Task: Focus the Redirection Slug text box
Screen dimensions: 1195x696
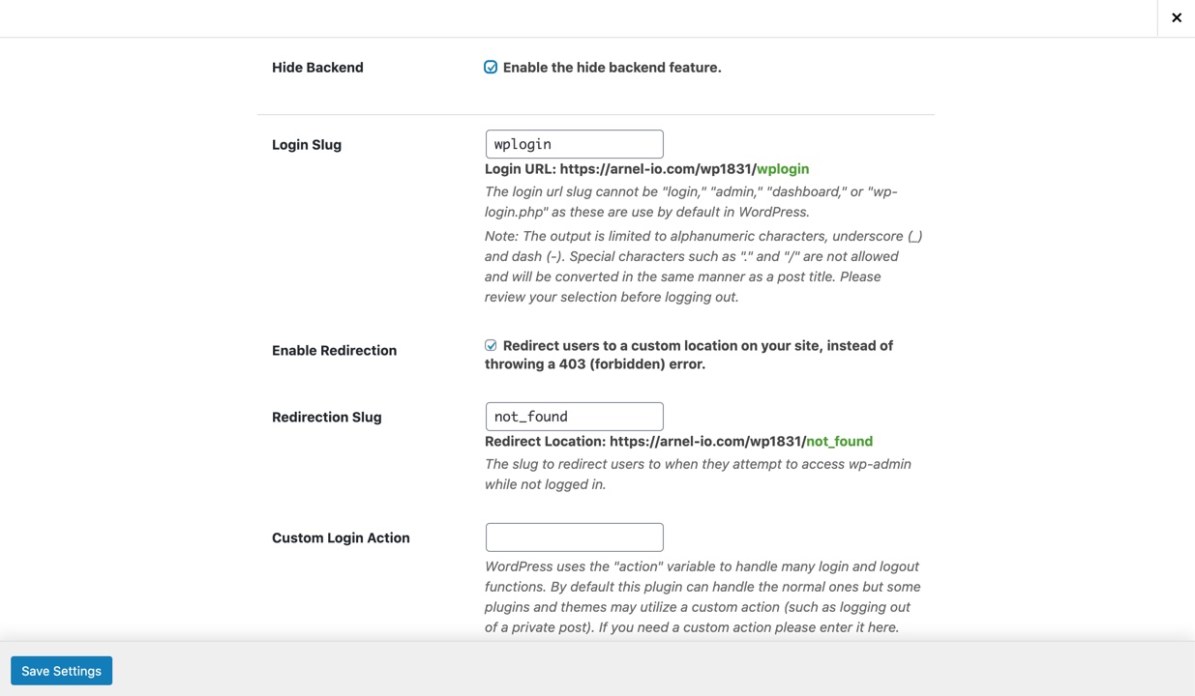Action: point(574,417)
